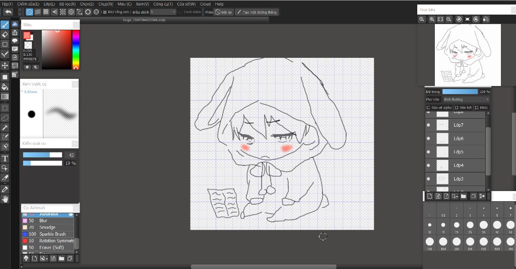Zoom in on the navigator preview

pyautogui.click(x=432, y=20)
